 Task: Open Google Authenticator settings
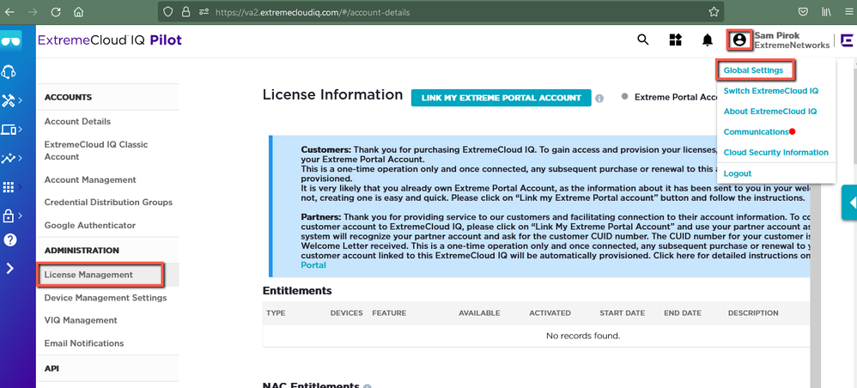(x=89, y=225)
